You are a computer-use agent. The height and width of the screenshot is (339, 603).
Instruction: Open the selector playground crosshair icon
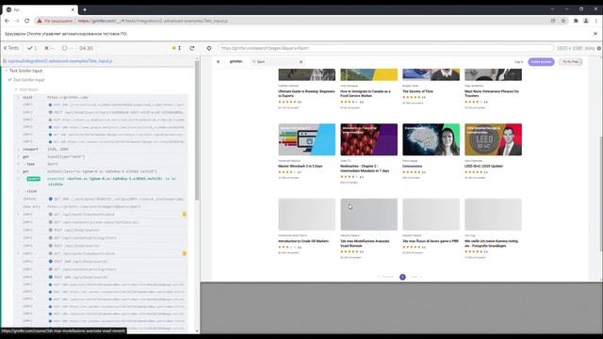coord(209,48)
